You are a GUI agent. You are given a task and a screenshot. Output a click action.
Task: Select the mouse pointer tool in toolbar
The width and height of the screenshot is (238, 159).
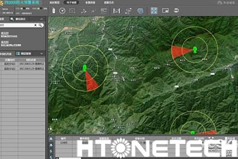pyautogui.click(x=54, y=11)
